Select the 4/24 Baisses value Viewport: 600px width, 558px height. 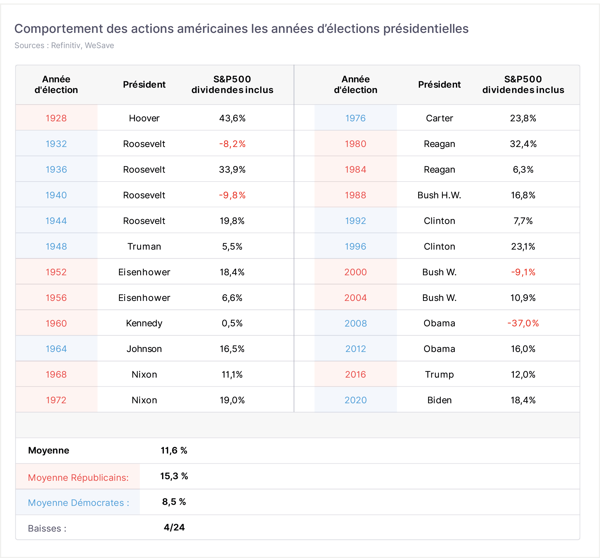tap(174, 527)
